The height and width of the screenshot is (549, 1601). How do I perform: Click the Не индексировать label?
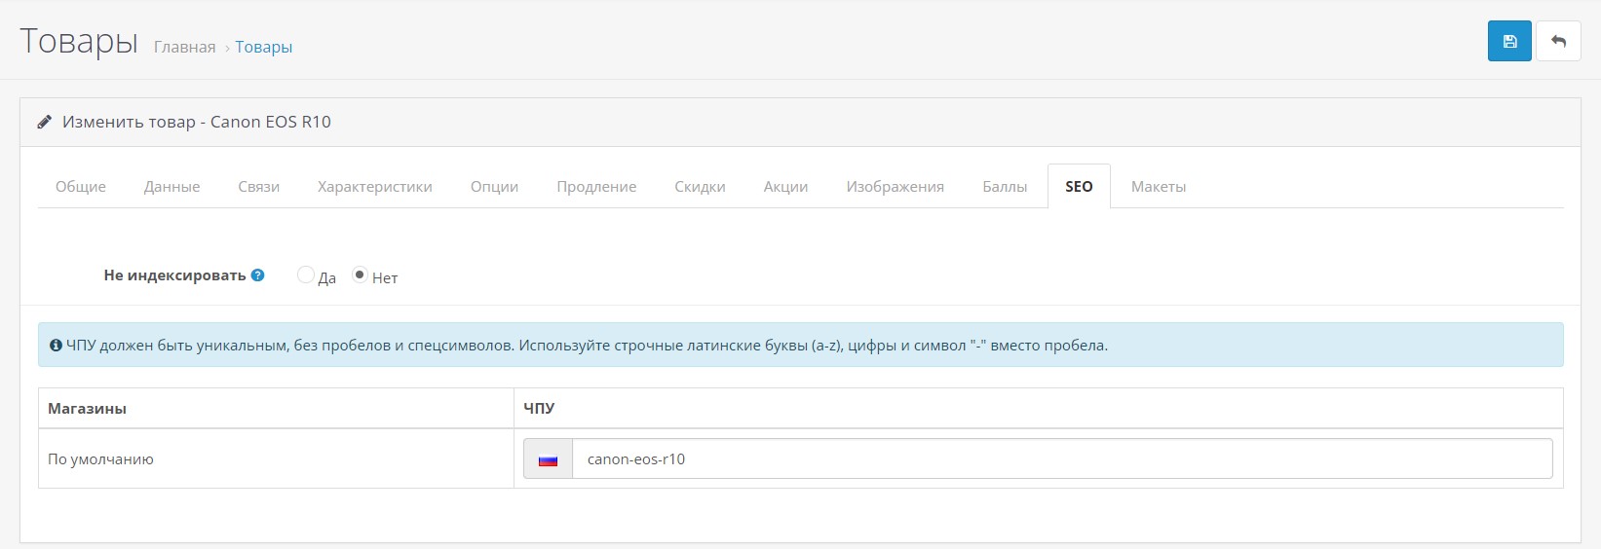[x=174, y=275]
